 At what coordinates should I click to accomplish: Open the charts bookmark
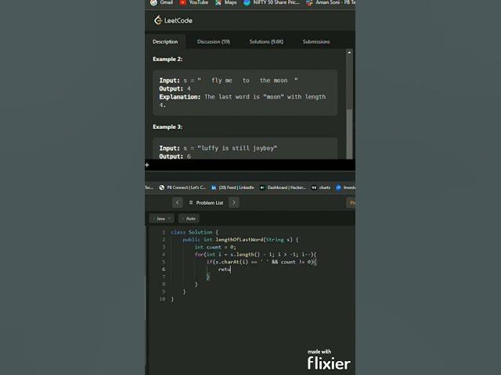tap(321, 187)
